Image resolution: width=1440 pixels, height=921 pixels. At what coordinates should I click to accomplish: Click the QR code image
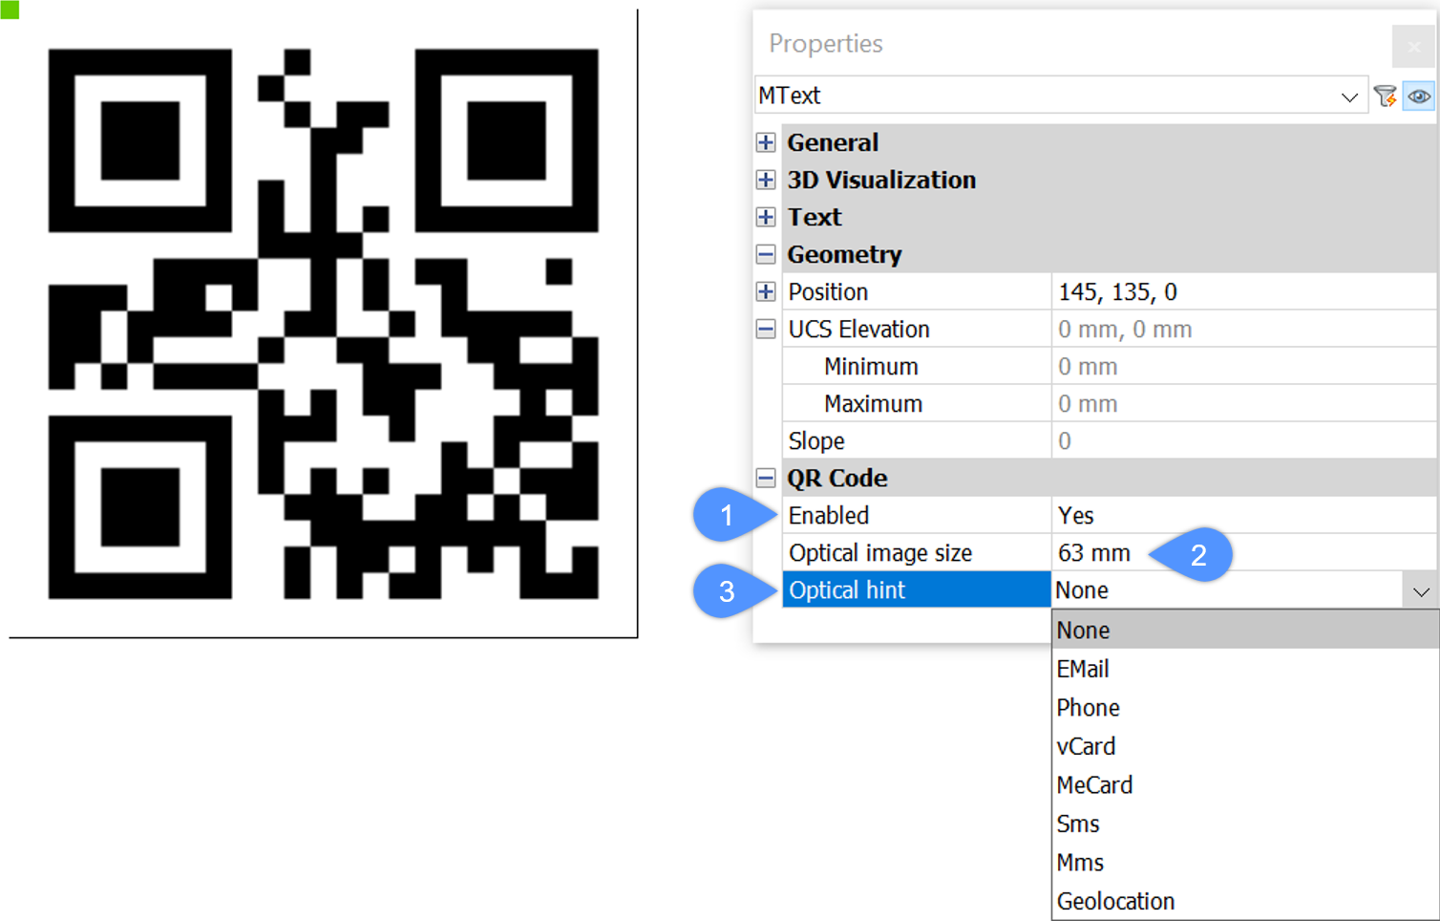[323, 324]
